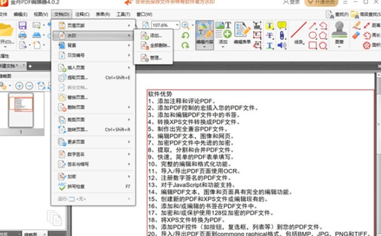Open the 注释(C) menu
Image resolution: width=381 pixels, height=236 pixels.
[x=83, y=13]
